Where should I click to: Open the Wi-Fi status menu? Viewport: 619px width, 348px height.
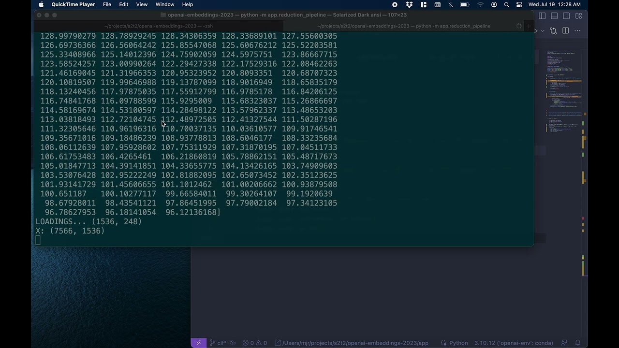(x=480, y=4)
